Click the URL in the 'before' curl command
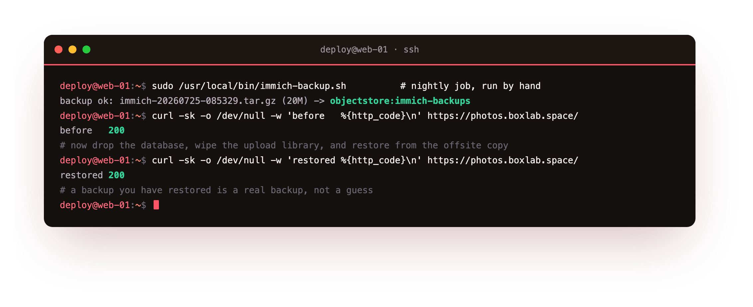Screen dimensions: 753x307 point(503,116)
